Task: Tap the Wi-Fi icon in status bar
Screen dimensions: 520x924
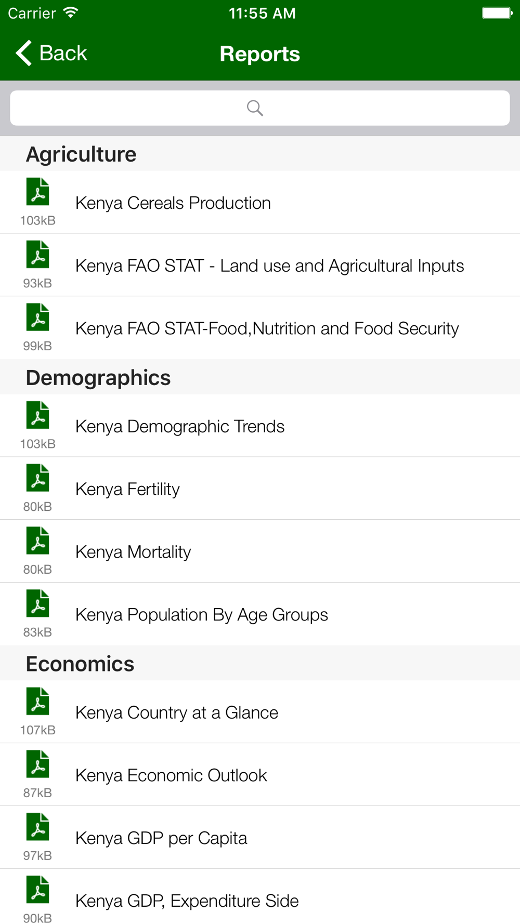Action: pyautogui.click(x=71, y=13)
